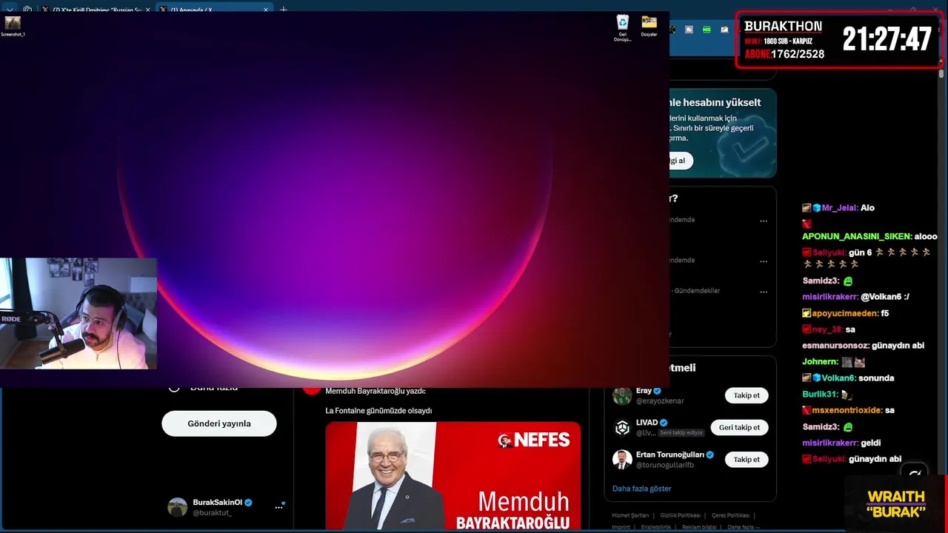Switch to the Kirill Dmitriev X tab
This screenshot has height=533, width=948.
pyautogui.click(x=96, y=10)
